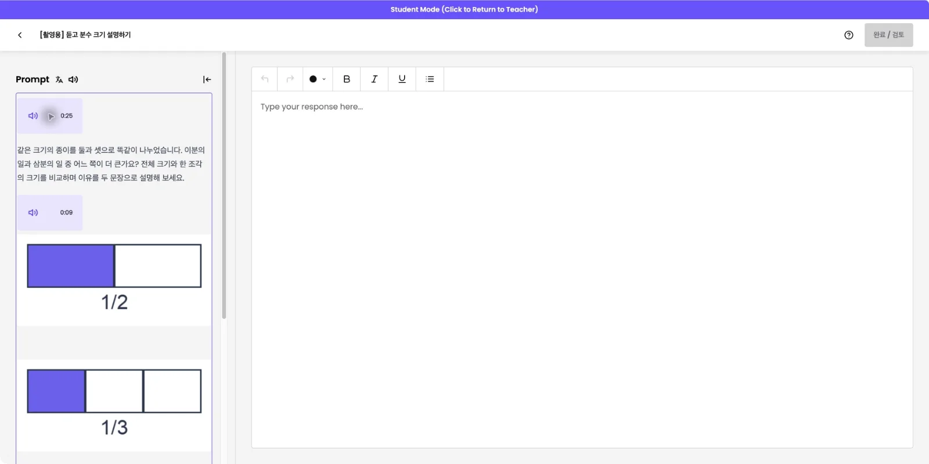
Task: Toggle underline formatting
Action: (402, 79)
